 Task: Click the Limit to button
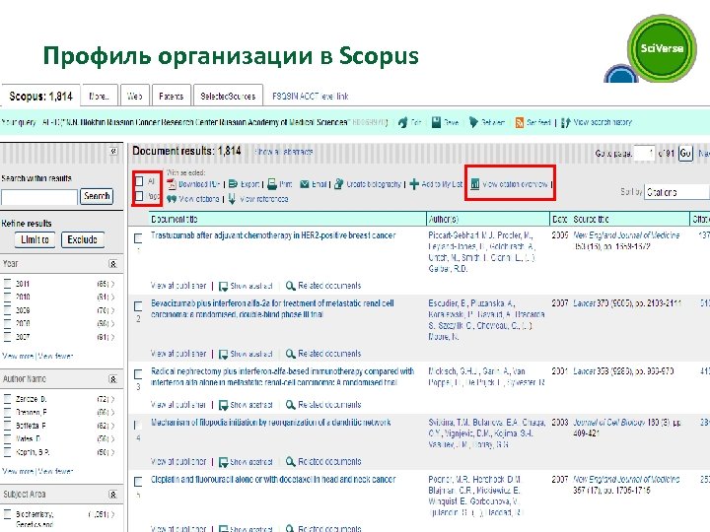[35, 239]
